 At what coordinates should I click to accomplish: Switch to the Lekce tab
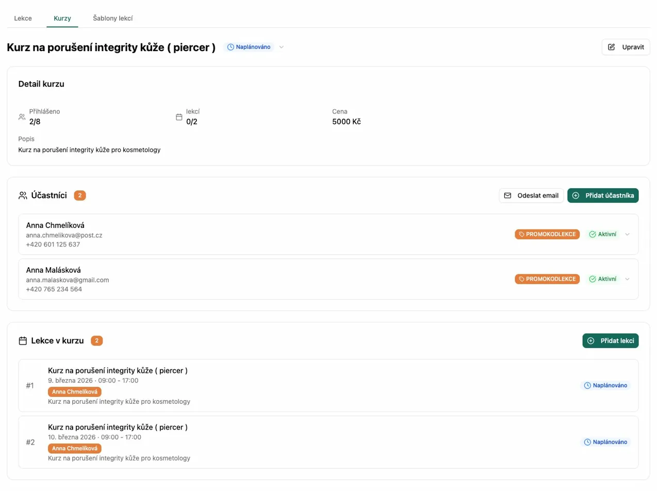(x=23, y=18)
